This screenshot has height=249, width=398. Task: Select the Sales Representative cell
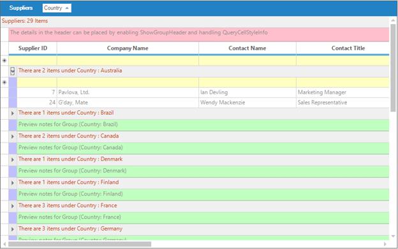(343, 103)
